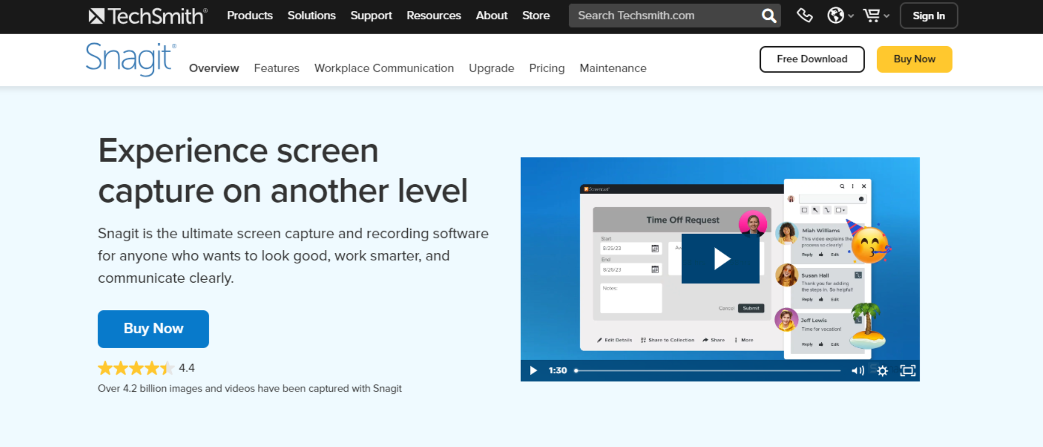Open the Products menu
Image resolution: width=1043 pixels, height=447 pixels.
coord(250,15)
